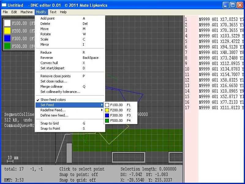
Task: Expand the Set Feed submenu arrow
Action: point(102,105)
